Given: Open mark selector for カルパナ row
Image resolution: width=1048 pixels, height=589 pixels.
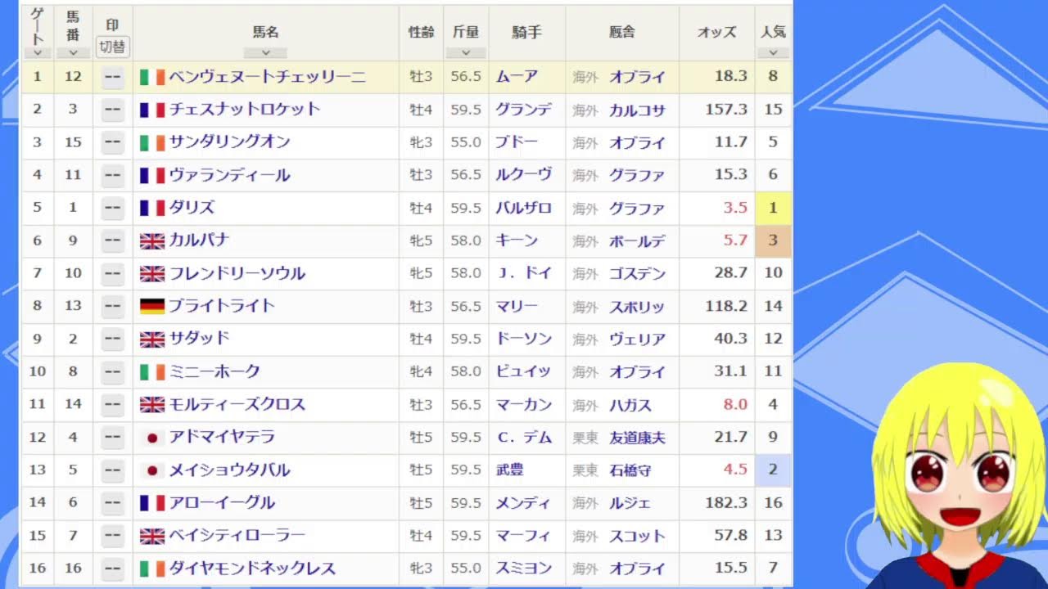Looking at the screenshot, I should tap(112, 241).
